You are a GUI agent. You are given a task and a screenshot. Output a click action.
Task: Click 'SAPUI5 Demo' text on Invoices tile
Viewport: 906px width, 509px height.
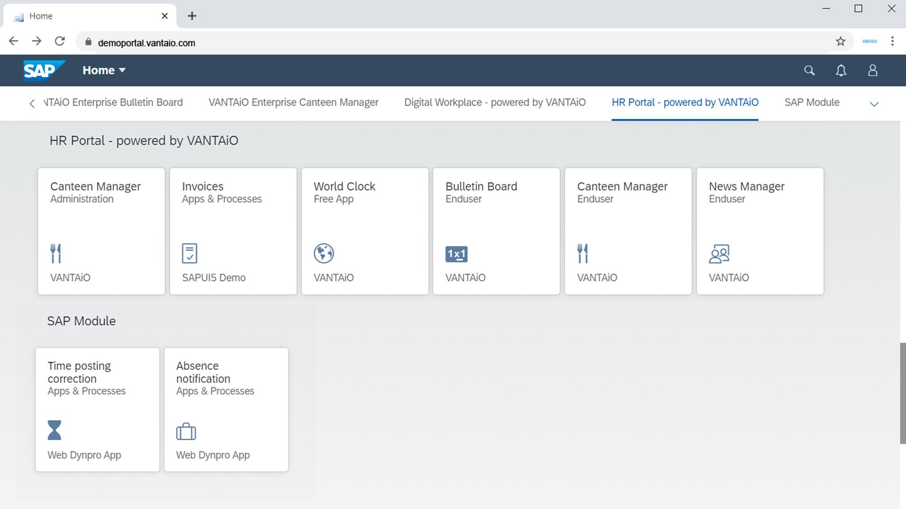[x=213, y=278]
